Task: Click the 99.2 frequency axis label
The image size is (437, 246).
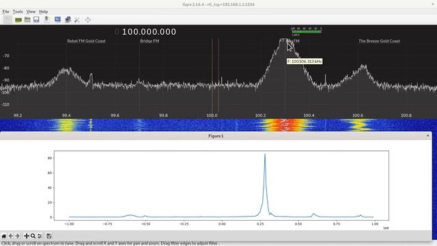Action: tap(18, 115)
